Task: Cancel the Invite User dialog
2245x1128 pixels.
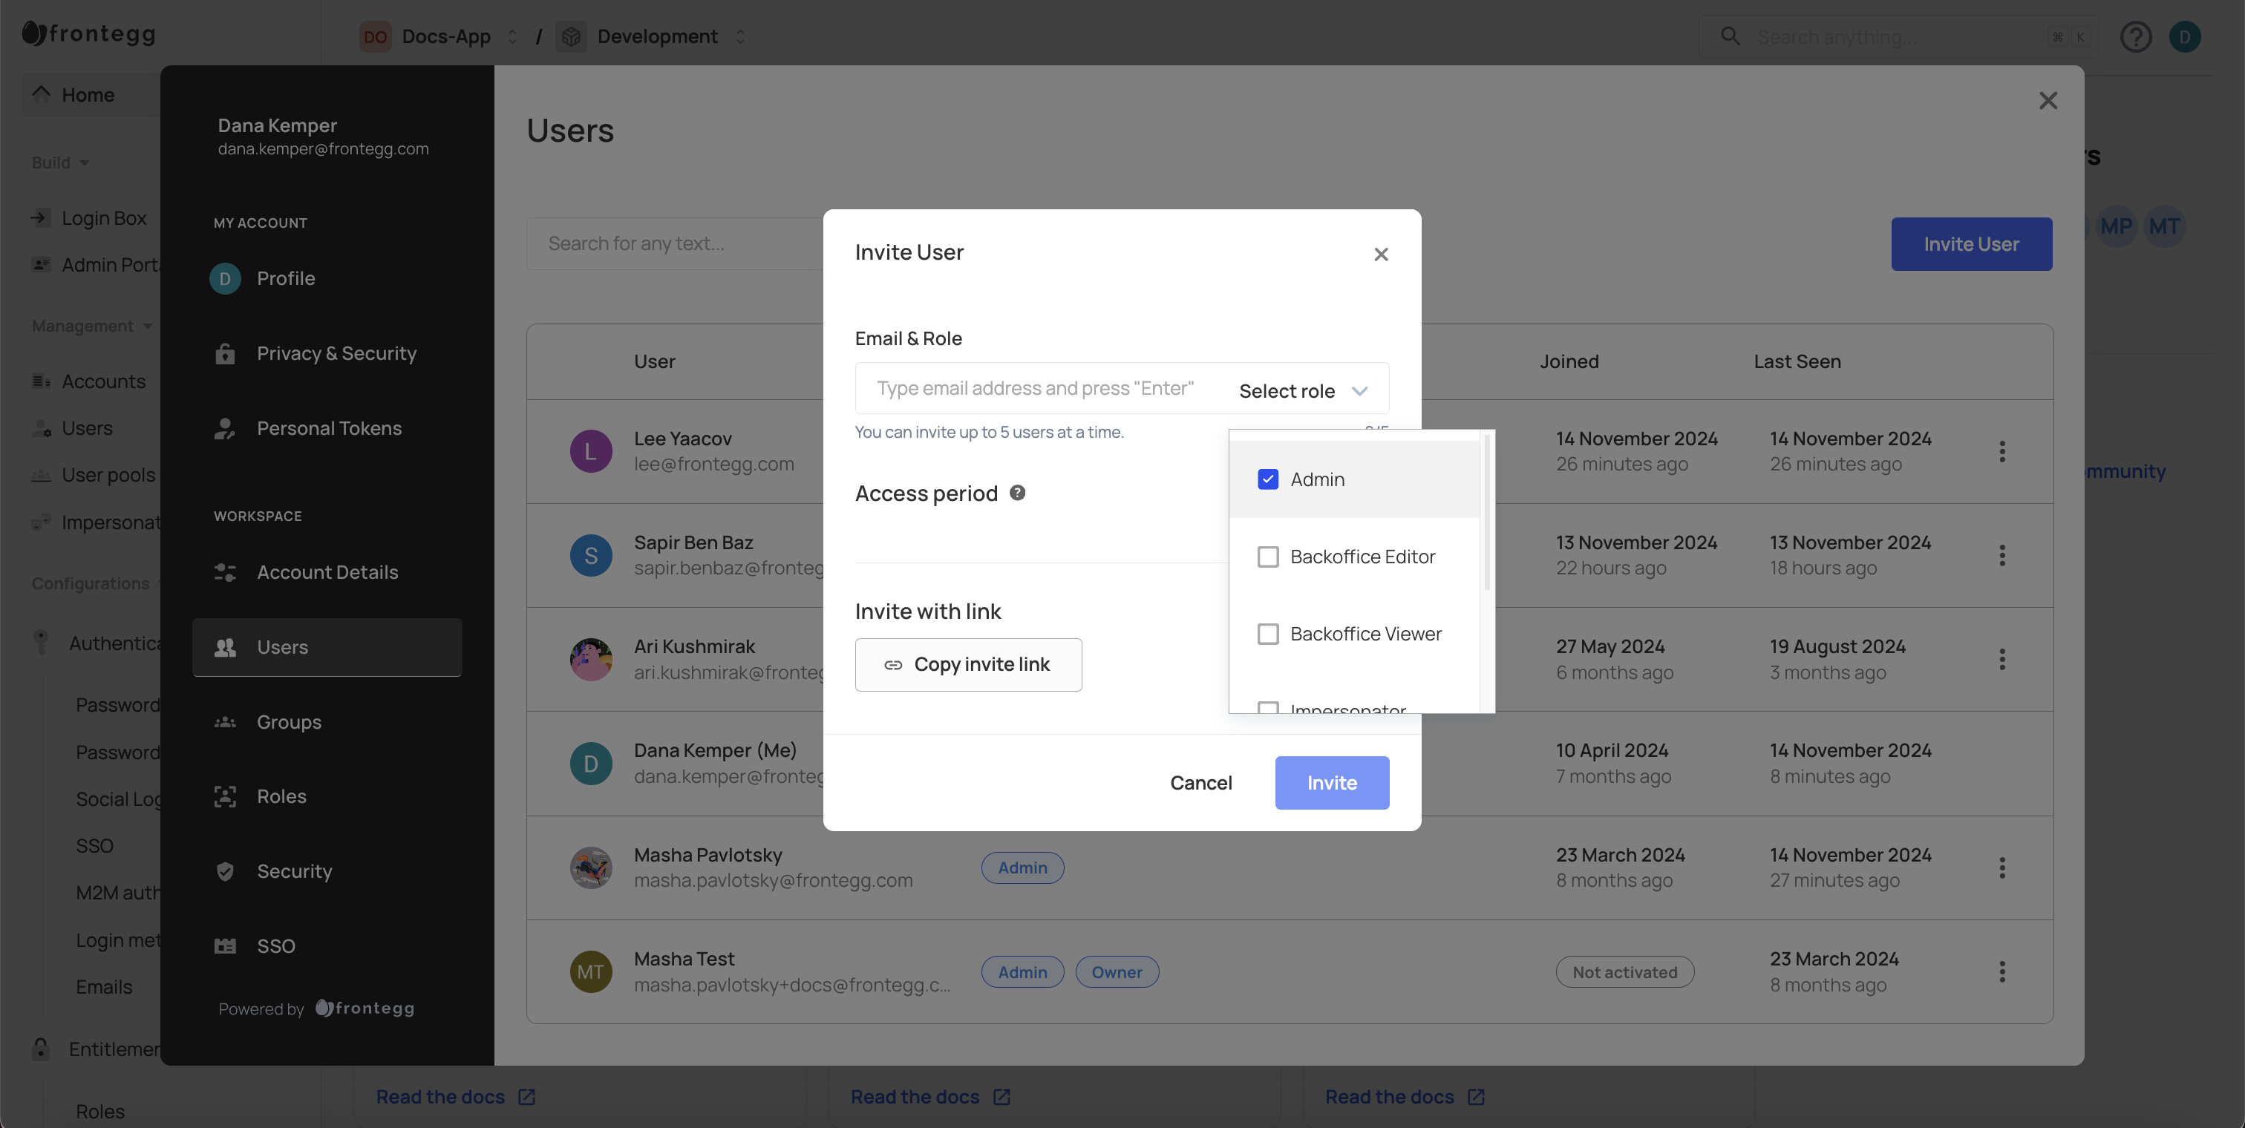Action: pos(1201,782)
